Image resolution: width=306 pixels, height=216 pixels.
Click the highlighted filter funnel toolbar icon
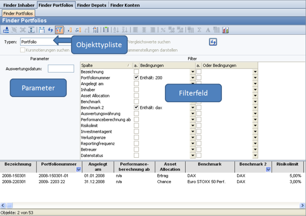tap(59, 30)
